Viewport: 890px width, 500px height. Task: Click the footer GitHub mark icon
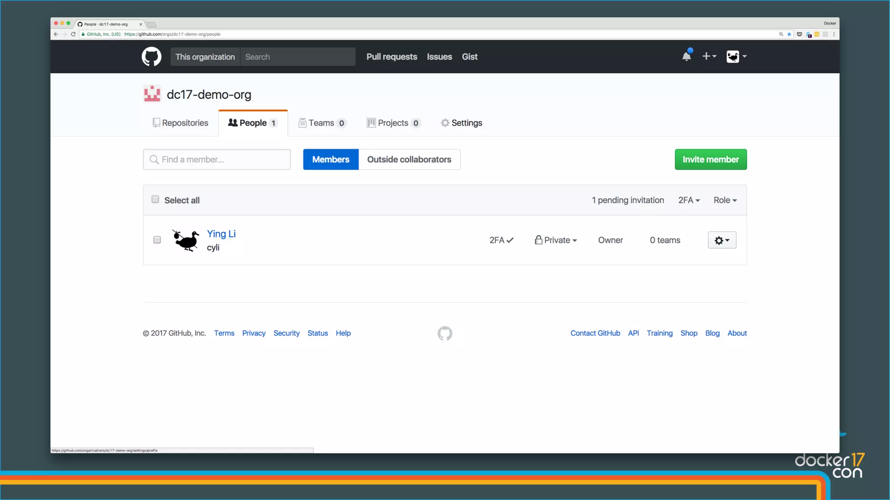pos(445,333)
